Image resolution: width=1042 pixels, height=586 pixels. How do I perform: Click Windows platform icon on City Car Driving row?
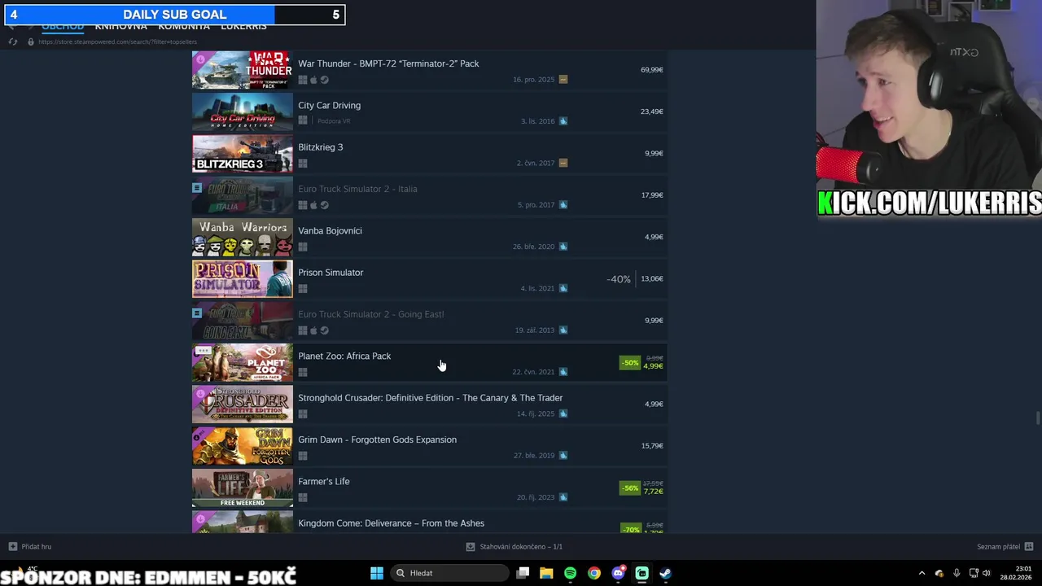(303, 120)
